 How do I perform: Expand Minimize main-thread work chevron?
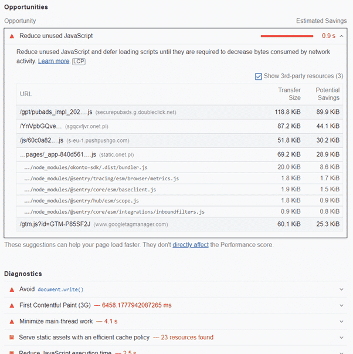click(x=341, y=322)
